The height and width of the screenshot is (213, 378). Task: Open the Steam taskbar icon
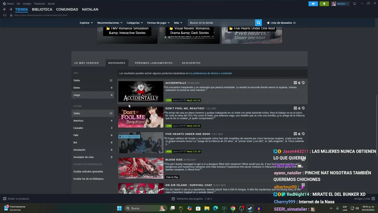coord(250,208)
